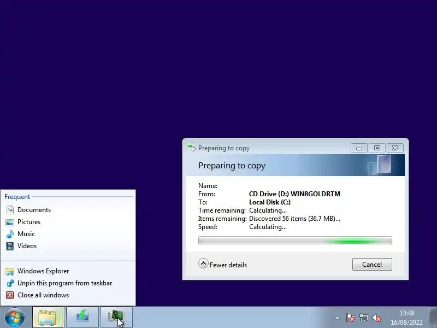437x328 pixels.
Task: Unpin this program from taskbar
Action: click(x=68, y=283)
